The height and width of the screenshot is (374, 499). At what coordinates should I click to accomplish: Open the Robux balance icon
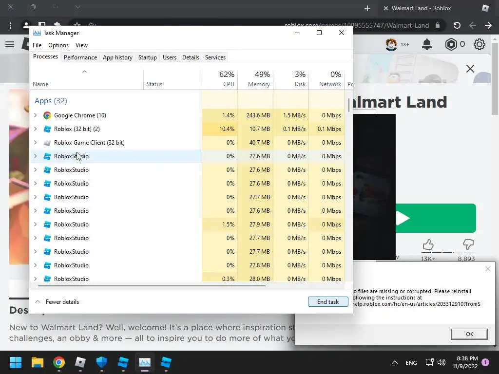tap(451, 44)
